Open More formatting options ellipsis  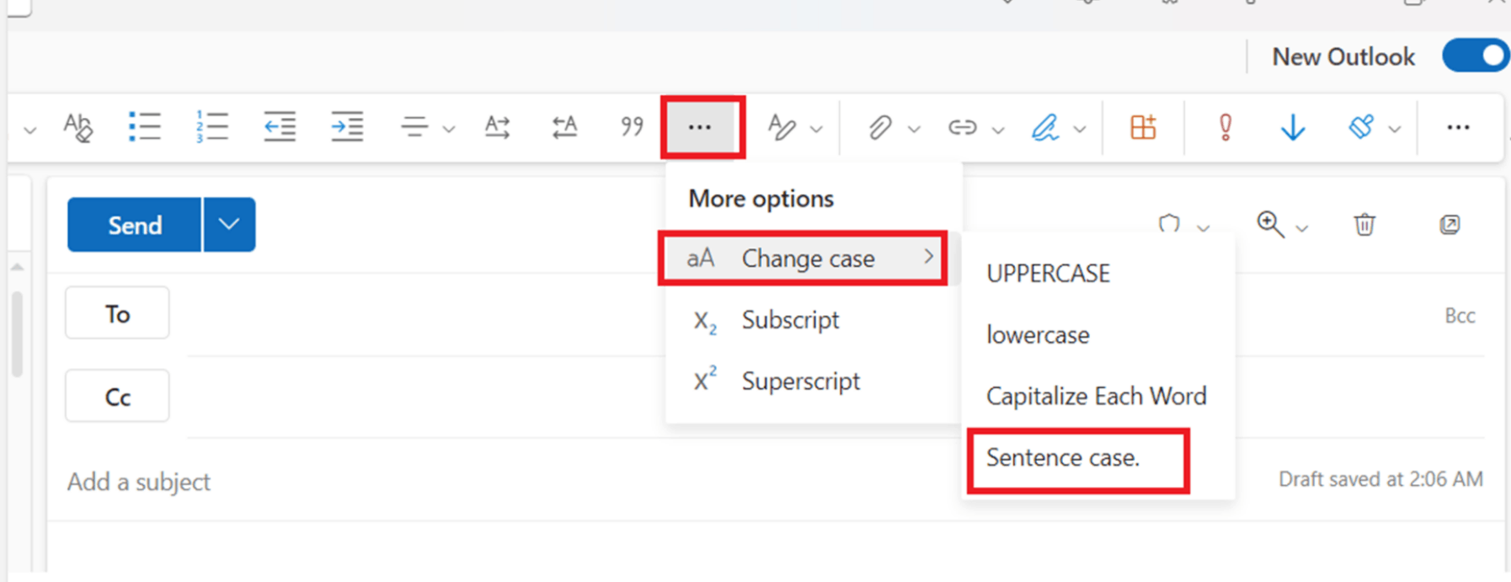point(700,127)
